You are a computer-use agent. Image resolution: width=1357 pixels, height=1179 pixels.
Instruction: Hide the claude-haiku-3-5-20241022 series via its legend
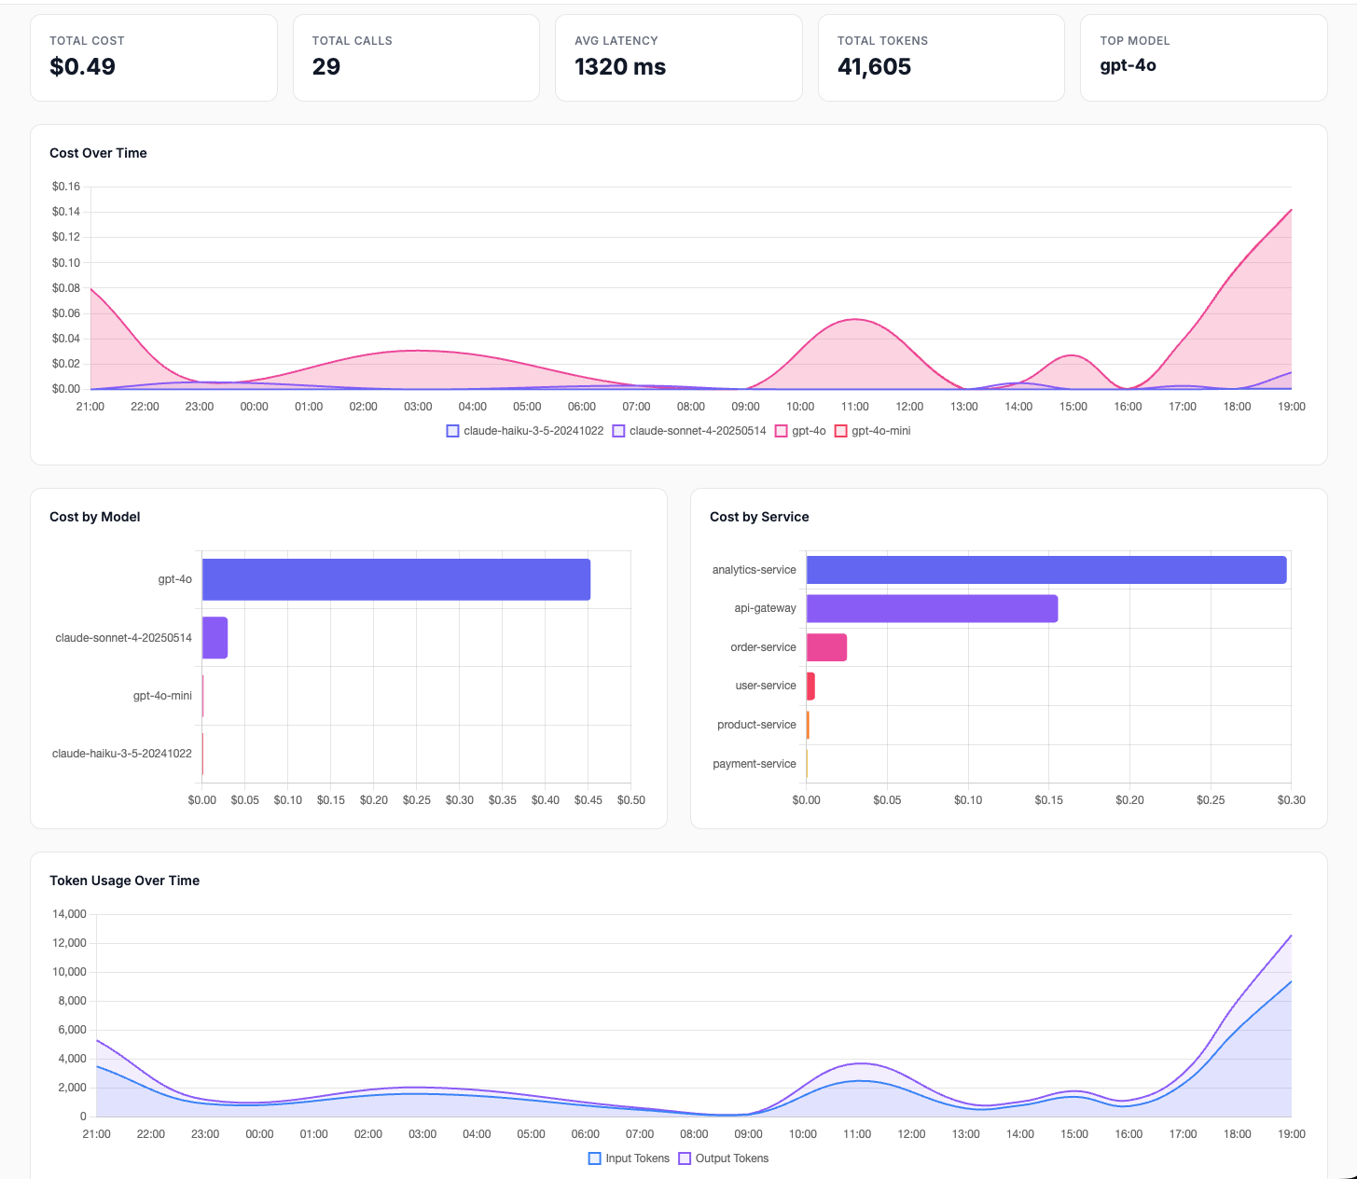527,430
